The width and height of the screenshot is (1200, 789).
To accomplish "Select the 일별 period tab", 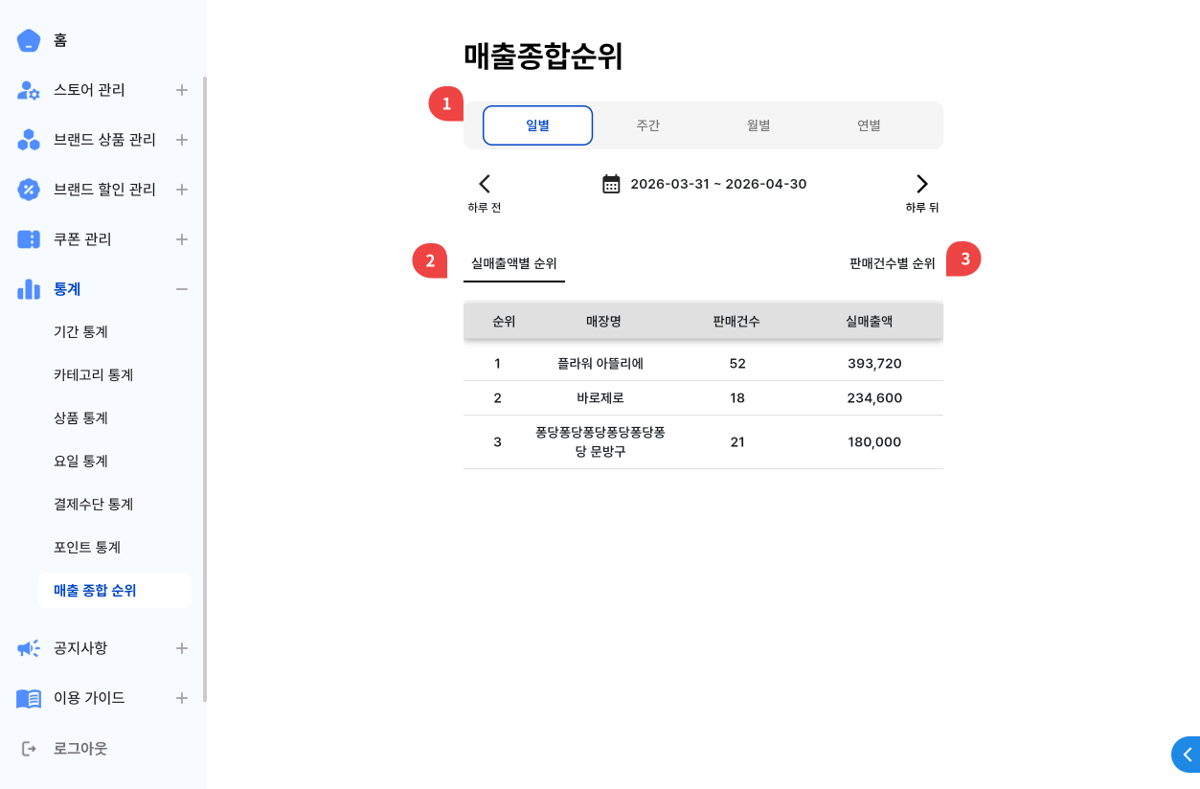I will tap(538, 125).
